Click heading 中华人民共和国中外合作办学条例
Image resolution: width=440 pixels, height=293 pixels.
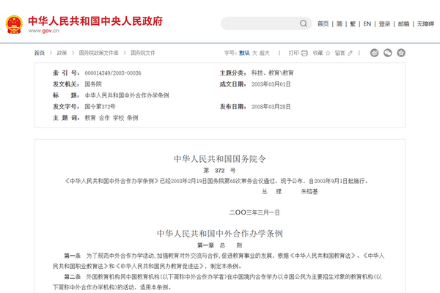[x=220, y=234]
